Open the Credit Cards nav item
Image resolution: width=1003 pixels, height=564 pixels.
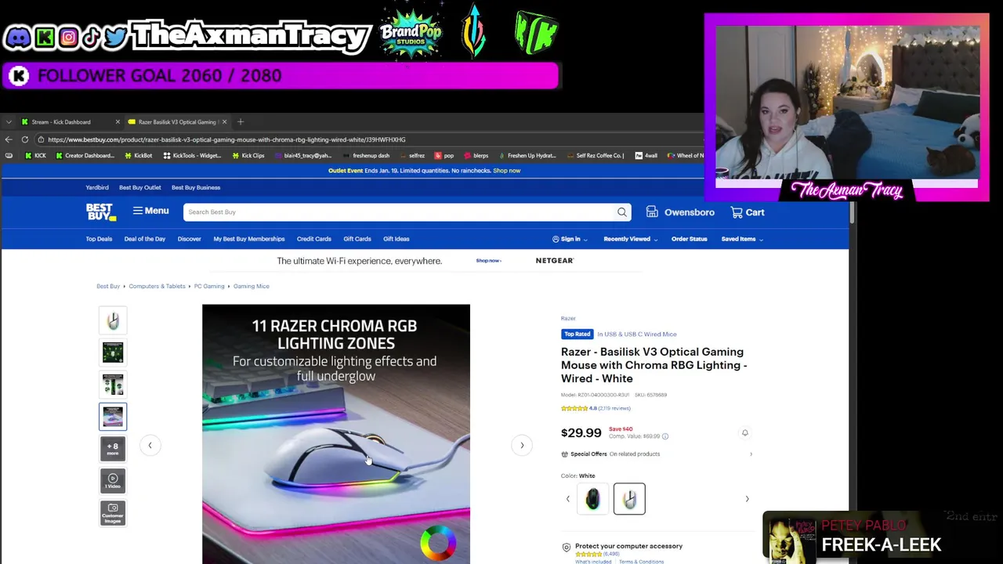pos(313,239)
